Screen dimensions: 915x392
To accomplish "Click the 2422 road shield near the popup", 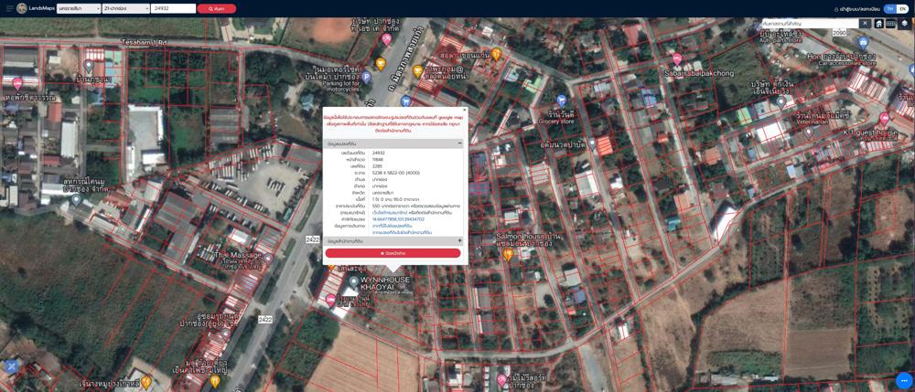I will [313, 239].
